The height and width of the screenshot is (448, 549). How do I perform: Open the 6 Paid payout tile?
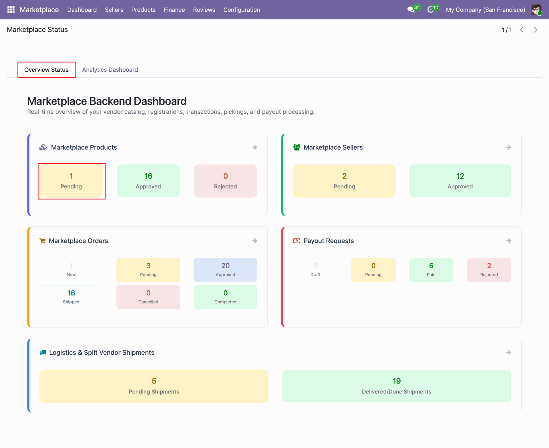[431, 270]
